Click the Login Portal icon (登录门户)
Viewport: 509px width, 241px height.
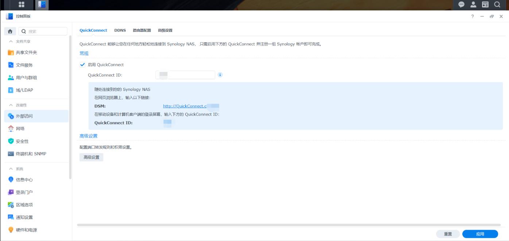pyautogui.click(x=11, y=192)
